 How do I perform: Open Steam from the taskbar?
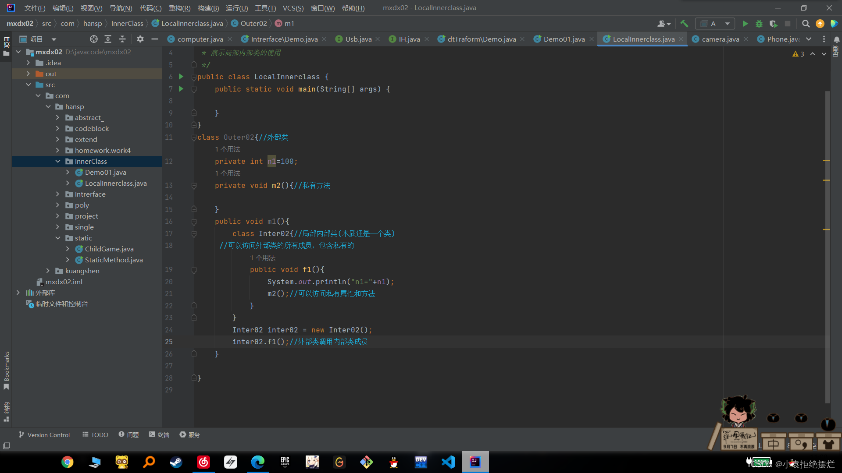[176, 462]
